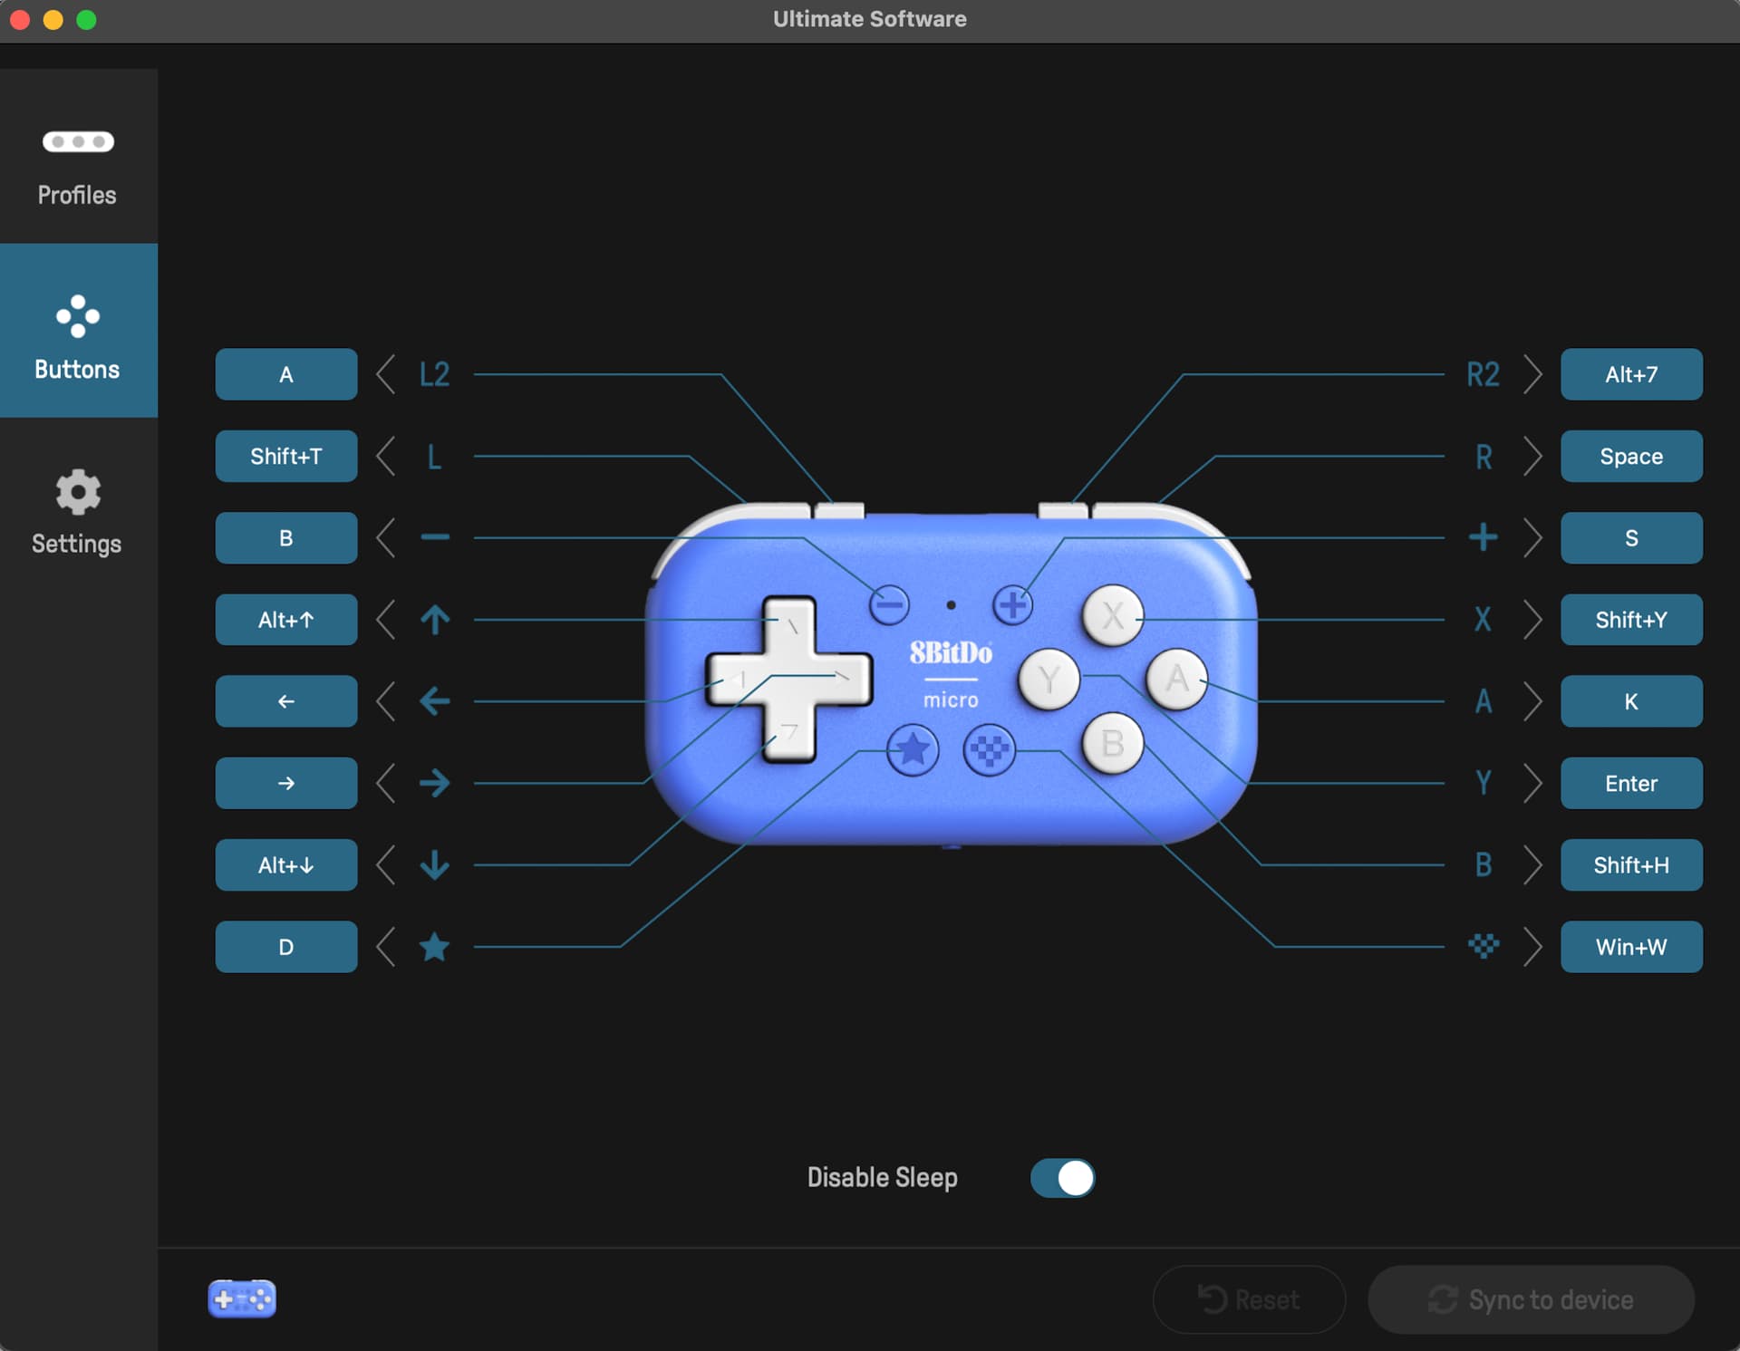
Task: Expand the R2 mapping chevron
Action: tap(1532, 374)
